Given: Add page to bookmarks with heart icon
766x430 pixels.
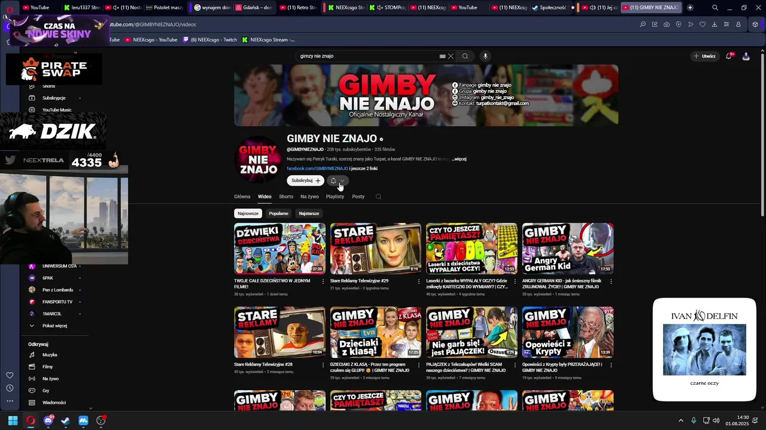Looking at the screenshot, I should click(703, 24).
